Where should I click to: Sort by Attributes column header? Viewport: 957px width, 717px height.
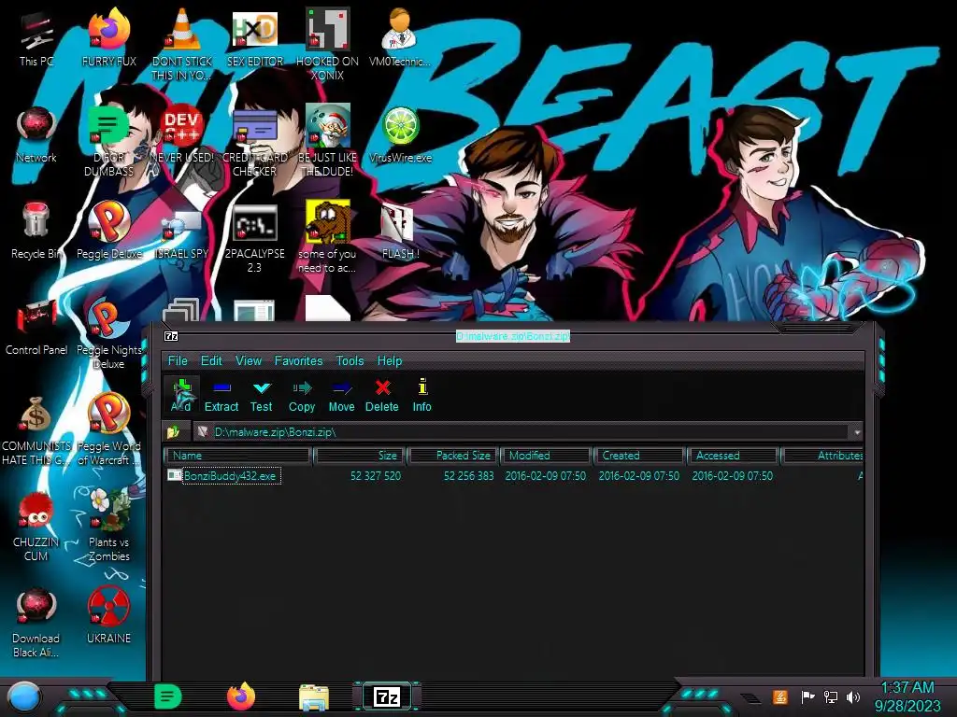822,456
